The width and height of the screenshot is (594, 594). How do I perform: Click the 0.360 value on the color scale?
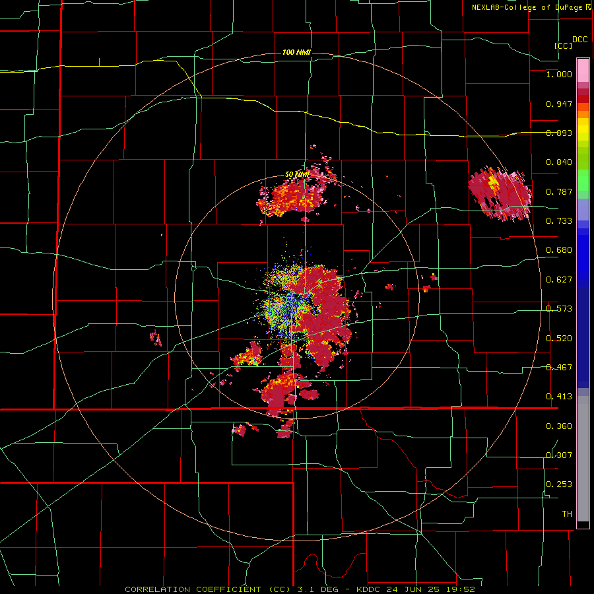pyautogui.click(x=559, y=426)
